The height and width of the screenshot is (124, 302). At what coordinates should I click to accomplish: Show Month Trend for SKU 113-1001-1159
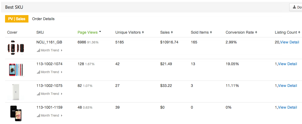coord(49,115)
